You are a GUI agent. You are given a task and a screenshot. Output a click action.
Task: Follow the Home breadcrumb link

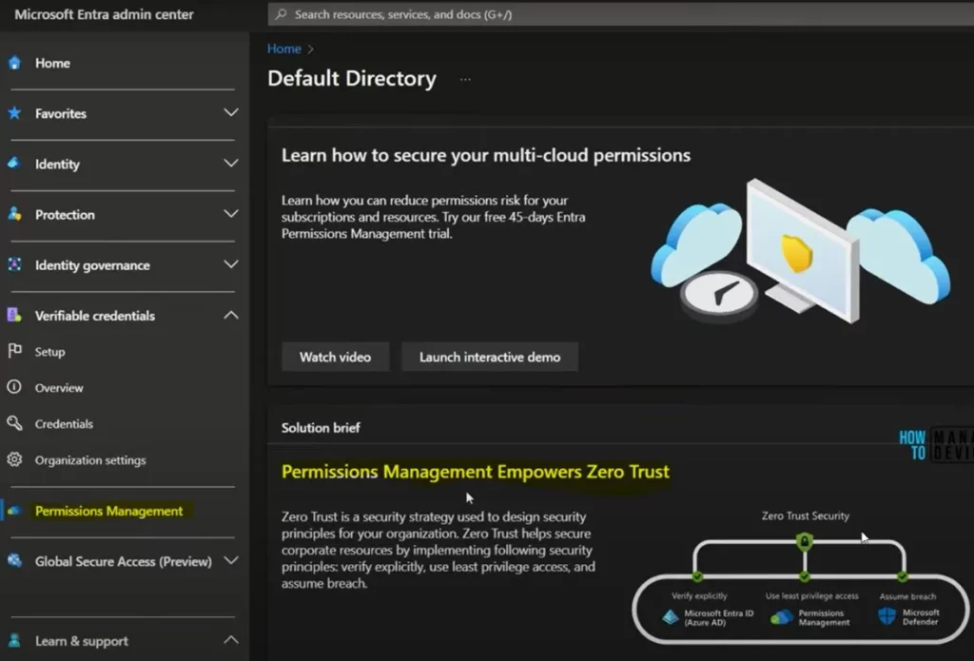(283, 49)
